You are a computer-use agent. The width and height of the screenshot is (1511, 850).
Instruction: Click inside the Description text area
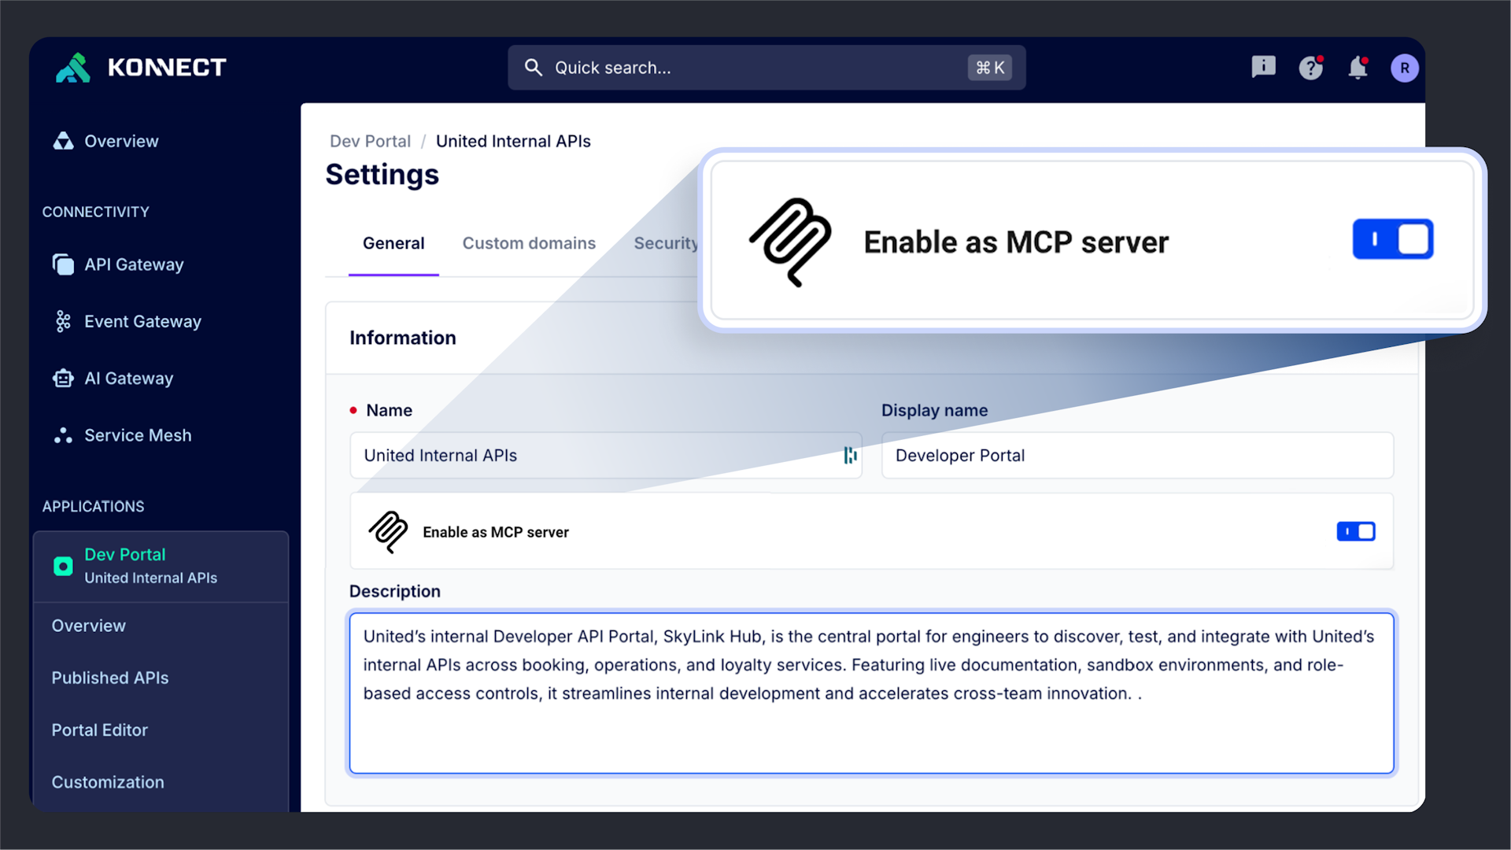click(x=866, y=693)
